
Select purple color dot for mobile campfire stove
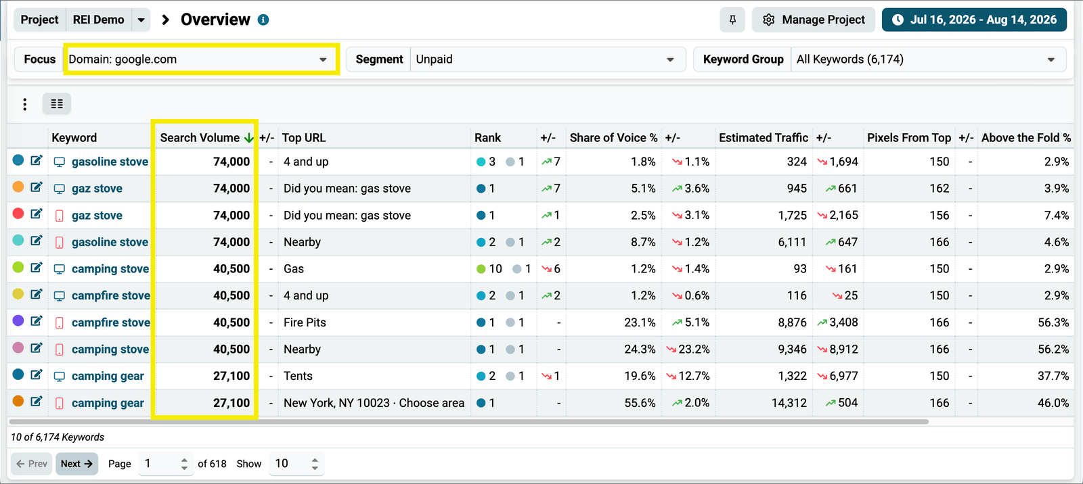[x=18, y=321]
